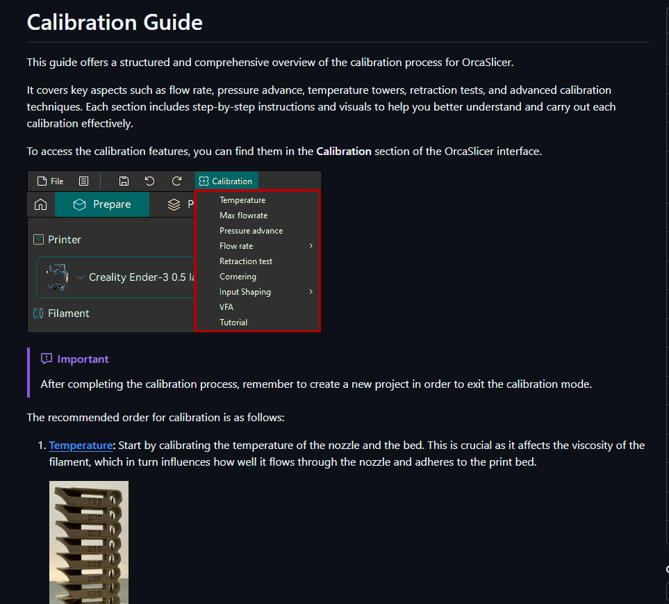
Task: Click the Printer section icon
Action: [38, 240]
